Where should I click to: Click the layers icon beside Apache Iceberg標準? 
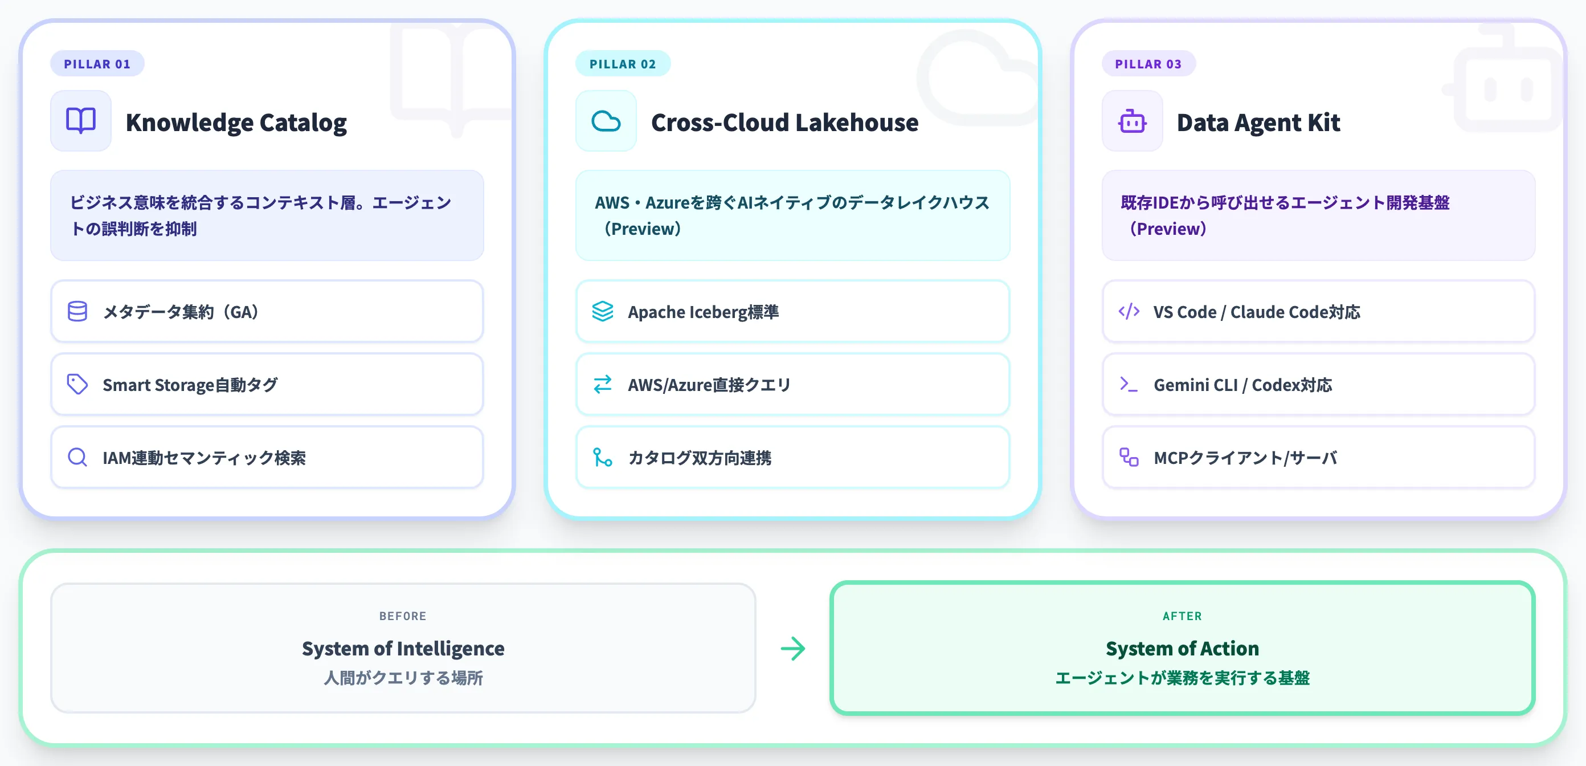pos(603,312)
